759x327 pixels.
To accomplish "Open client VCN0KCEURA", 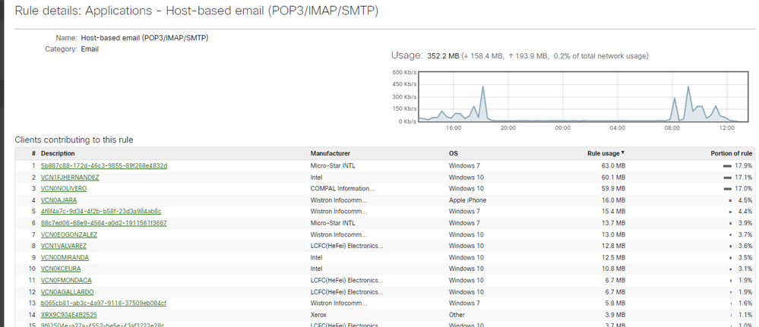I will (x=61, y=269).
